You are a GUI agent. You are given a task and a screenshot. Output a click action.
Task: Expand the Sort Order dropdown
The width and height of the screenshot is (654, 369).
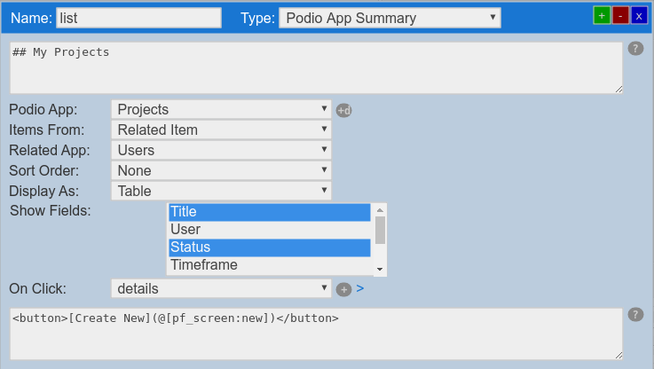[x=221, y=170]
